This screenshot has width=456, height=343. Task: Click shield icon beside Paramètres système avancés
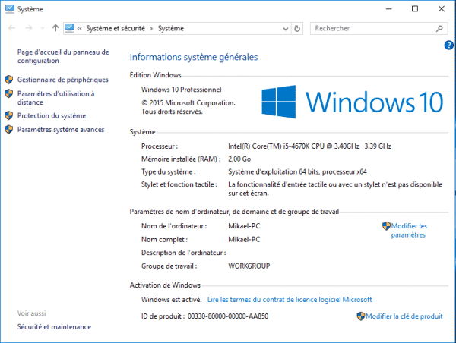[8, 130]
